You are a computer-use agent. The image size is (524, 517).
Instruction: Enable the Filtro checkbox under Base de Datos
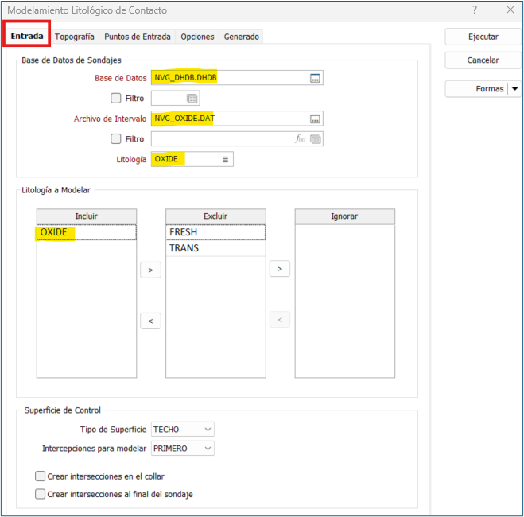coord(116,99)
